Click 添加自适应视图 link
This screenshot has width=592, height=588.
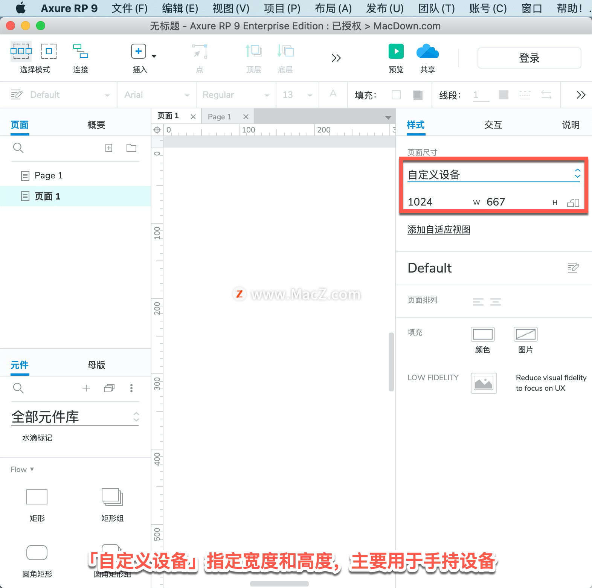[439, 230]
